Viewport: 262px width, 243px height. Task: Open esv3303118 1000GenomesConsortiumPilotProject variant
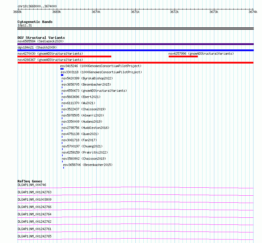click(101, 72)
